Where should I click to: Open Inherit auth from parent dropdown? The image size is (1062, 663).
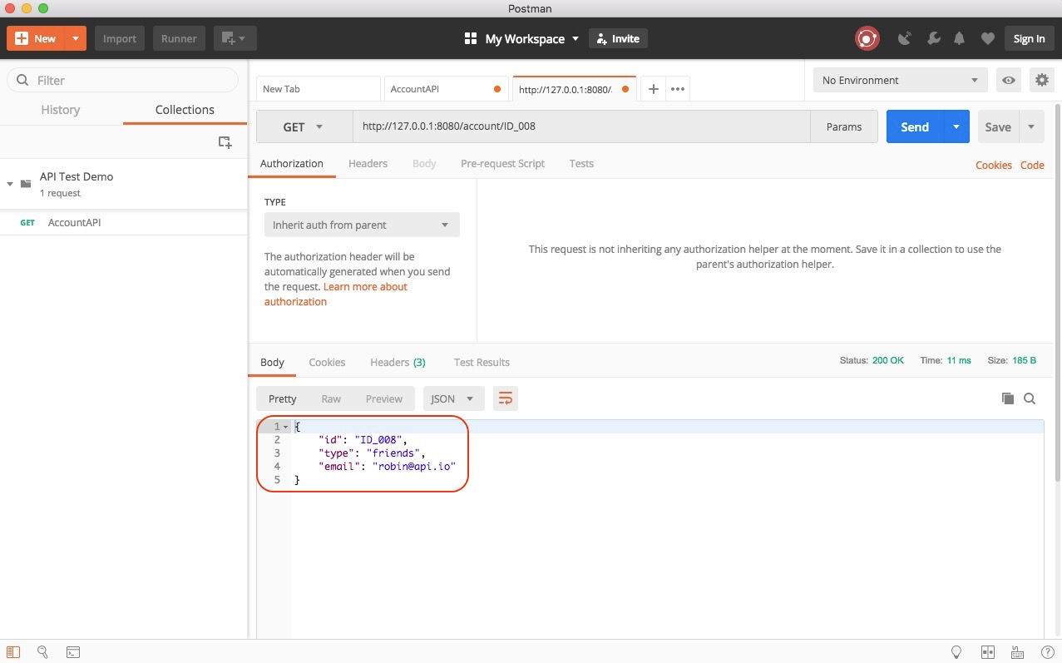[362, 225]
